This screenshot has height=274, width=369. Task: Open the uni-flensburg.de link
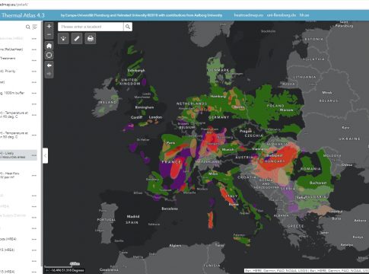(x=282, y=15)
